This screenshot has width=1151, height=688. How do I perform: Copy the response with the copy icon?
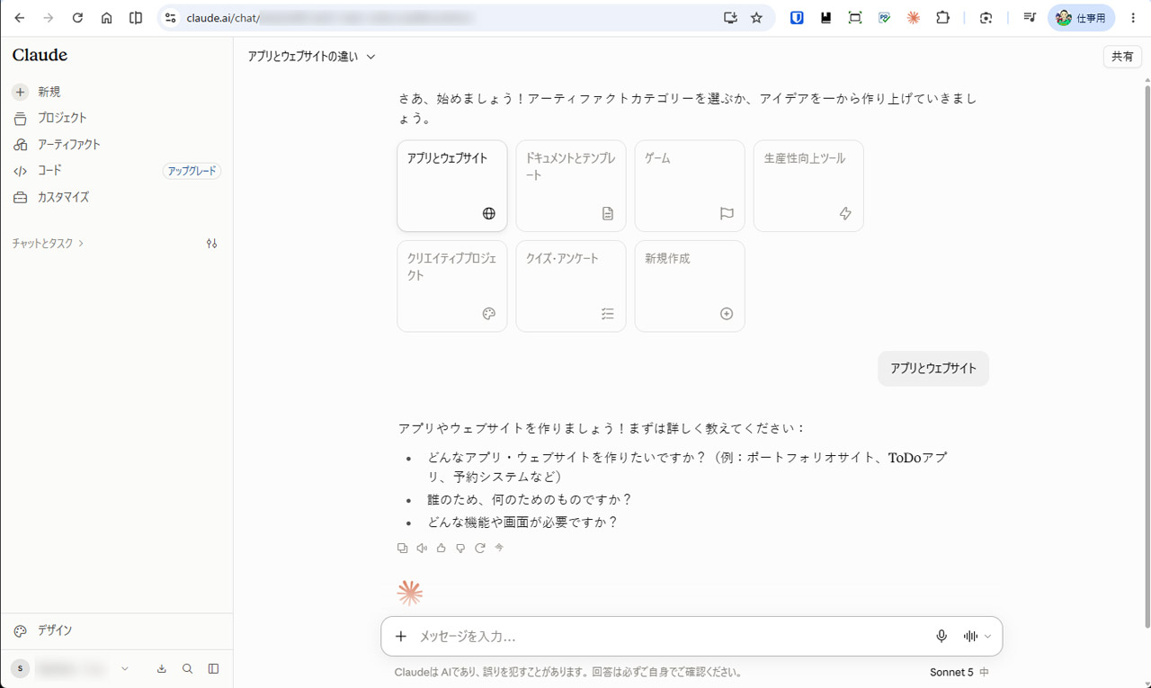click(x=402, y=548)
